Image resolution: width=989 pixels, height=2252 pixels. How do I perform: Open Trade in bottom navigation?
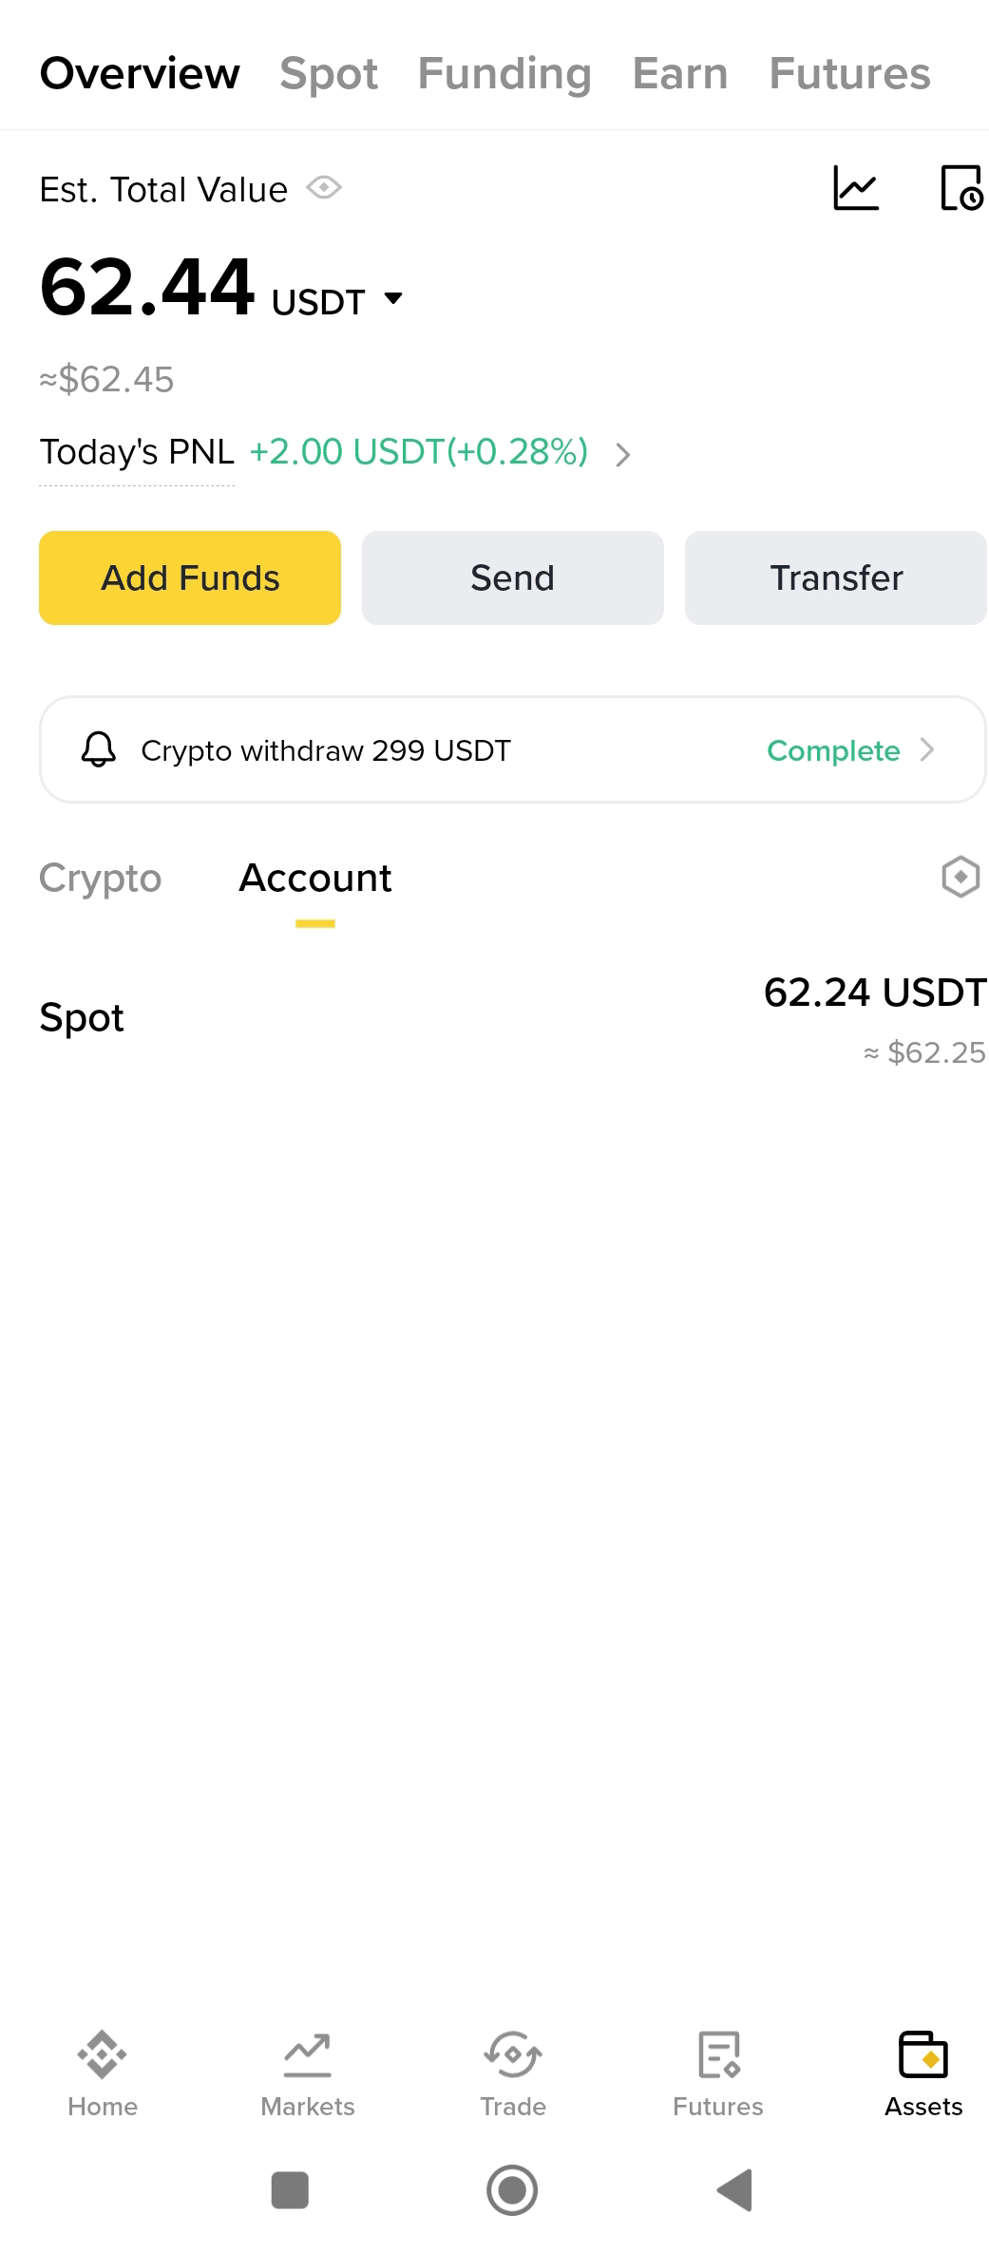tap(513, 2074)
